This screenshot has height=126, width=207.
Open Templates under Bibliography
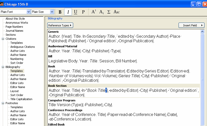(x=17, y=71)
